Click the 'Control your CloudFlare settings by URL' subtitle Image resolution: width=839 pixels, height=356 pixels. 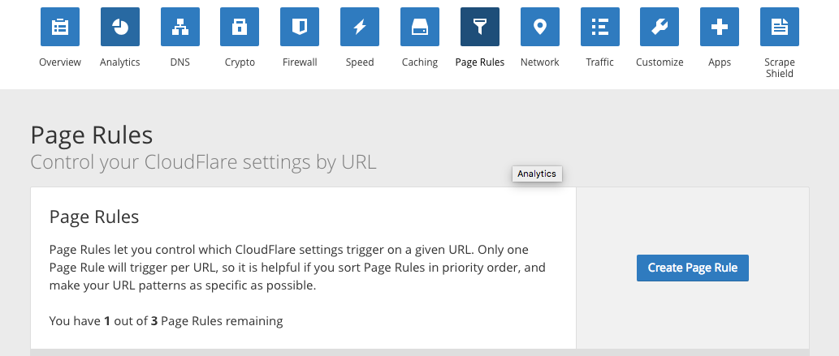(x=203, y=162)
